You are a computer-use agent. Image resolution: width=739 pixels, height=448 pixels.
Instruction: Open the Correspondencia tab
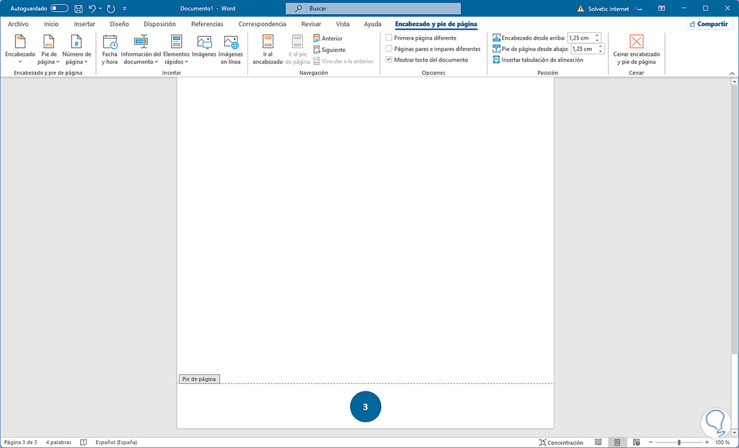262,24
